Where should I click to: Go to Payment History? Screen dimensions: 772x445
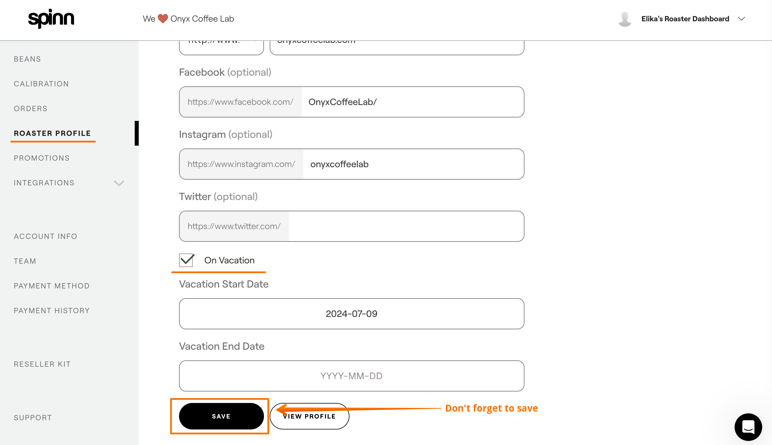[x=51, y=311]
